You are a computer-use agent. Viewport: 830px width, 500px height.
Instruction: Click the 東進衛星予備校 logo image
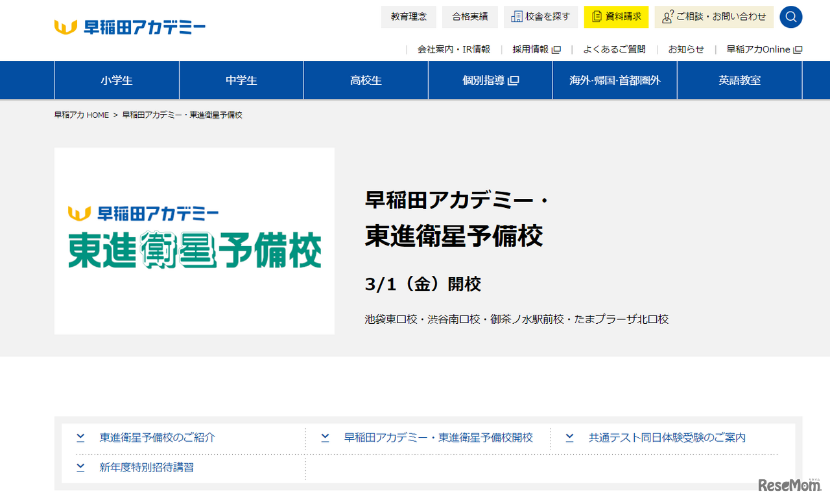pos(194,240)
